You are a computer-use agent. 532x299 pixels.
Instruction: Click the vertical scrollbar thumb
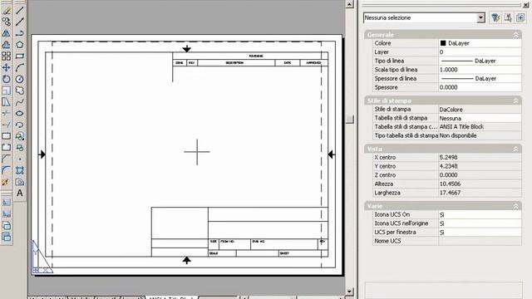click(x=349, y=119)
